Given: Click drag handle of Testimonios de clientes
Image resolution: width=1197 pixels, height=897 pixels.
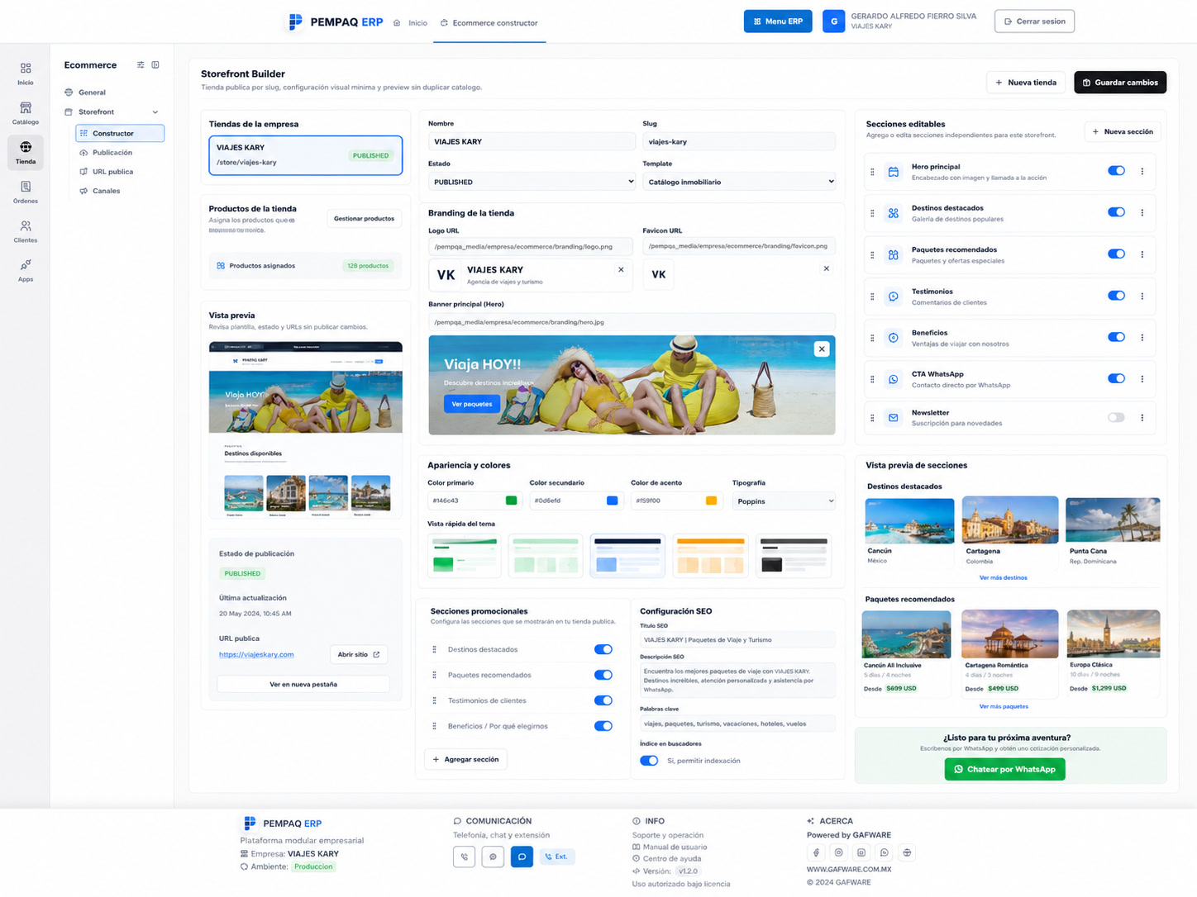Looking at the screenshot, I should click(x=434, y=700).
